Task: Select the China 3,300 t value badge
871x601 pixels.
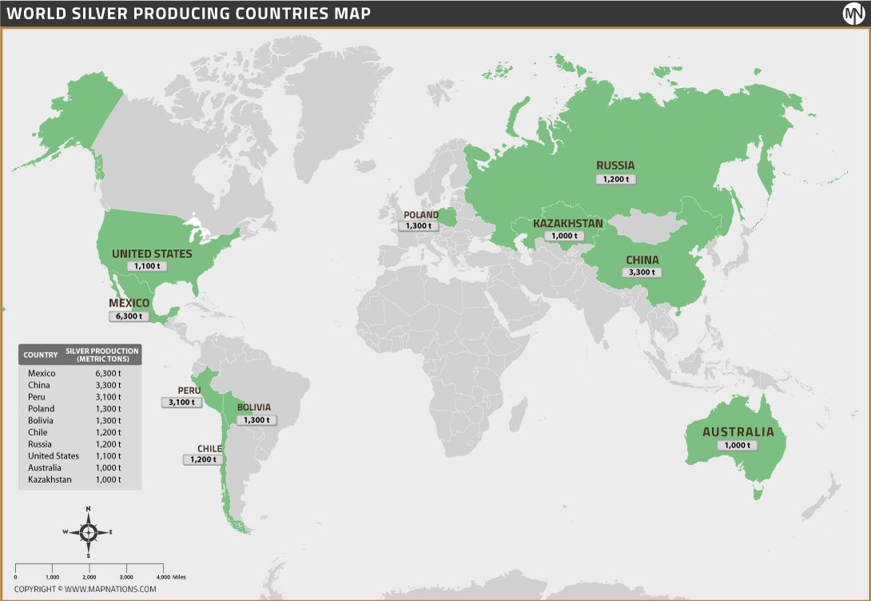Action: 642,272
